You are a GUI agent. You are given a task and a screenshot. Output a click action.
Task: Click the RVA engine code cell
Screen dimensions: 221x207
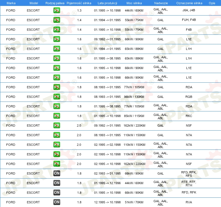pyautogui.click(x=189, y=202)
